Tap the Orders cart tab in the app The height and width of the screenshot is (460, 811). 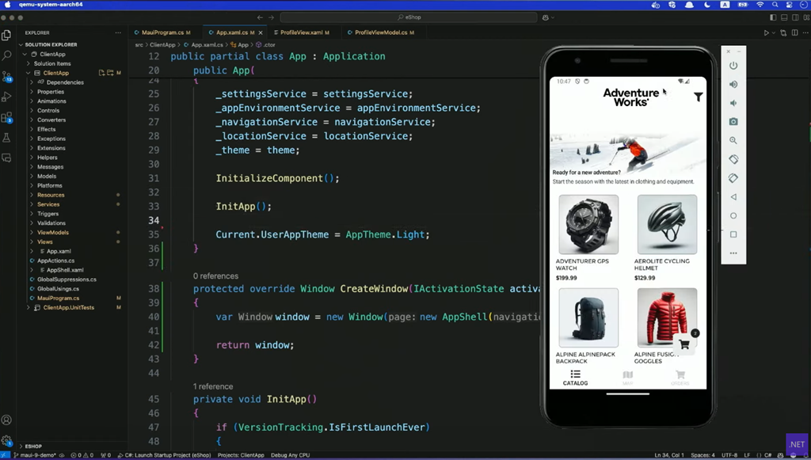pos(680,378)
